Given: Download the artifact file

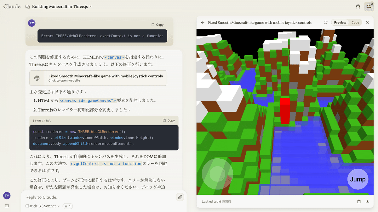Looking at the screenshot, I should (x=367, y=201).
